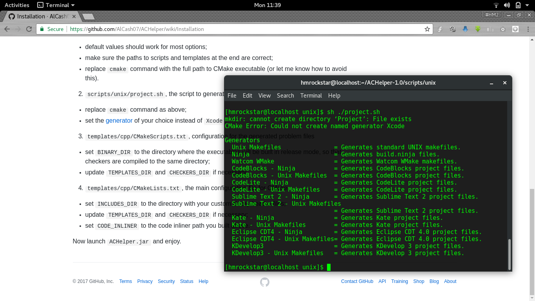
Task: Click the camera screenshot extension icon
Action: 503,29
